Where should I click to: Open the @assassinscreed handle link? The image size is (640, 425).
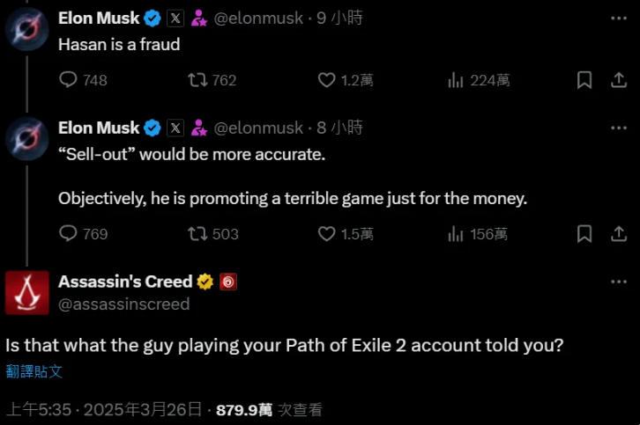[123, 304]
